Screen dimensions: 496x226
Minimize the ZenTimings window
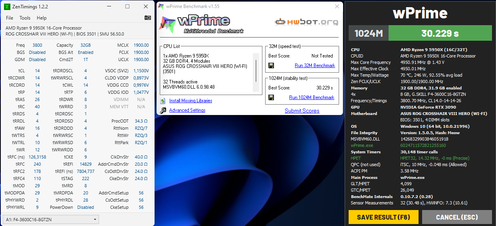click(x=109, y=6)
